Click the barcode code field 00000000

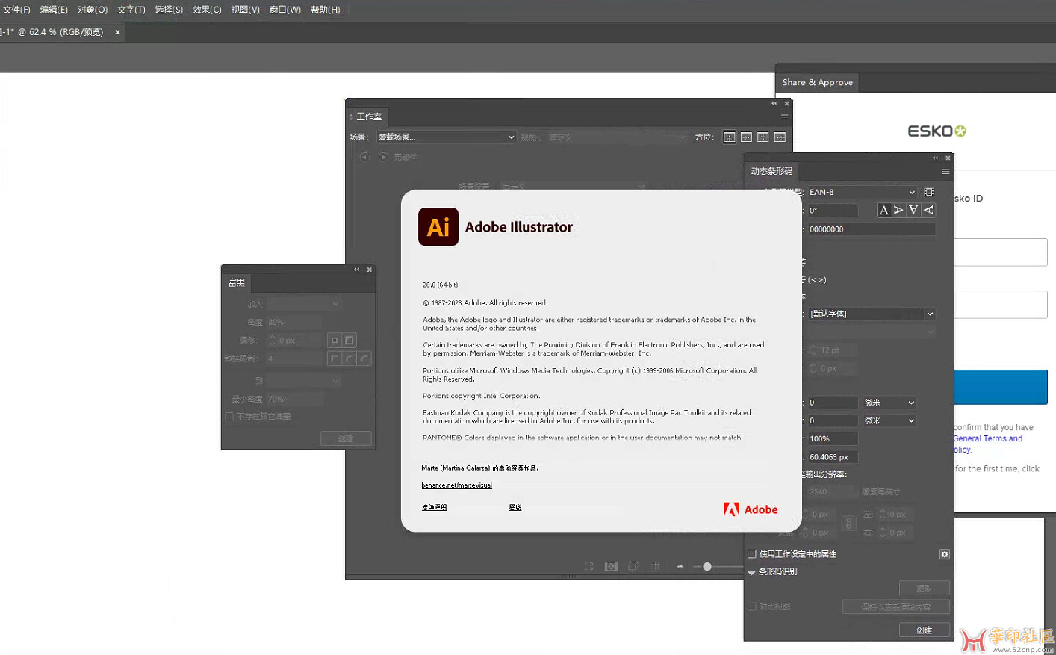pyautogui.click(x=871, y=229)
